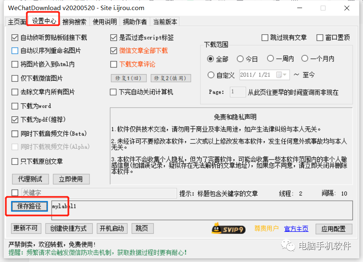363x262 pixels.
Task: Close the WeChatDownload window
Action: [x=347, y=8]
